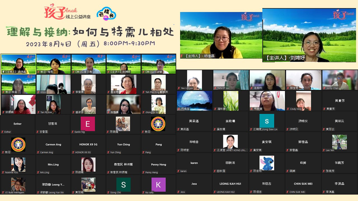
Task: Click the purple K avatar for kiu sally
Action: pos(158,185)
